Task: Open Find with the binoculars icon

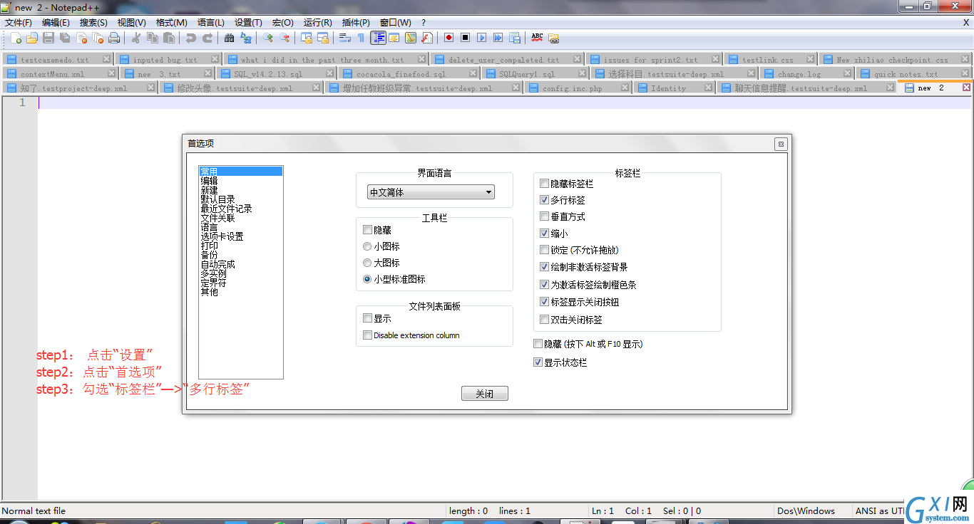Action: (229, 38)
